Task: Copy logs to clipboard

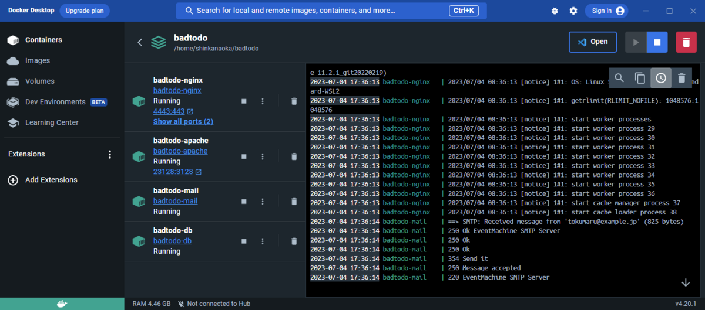Action: [640, 78]
